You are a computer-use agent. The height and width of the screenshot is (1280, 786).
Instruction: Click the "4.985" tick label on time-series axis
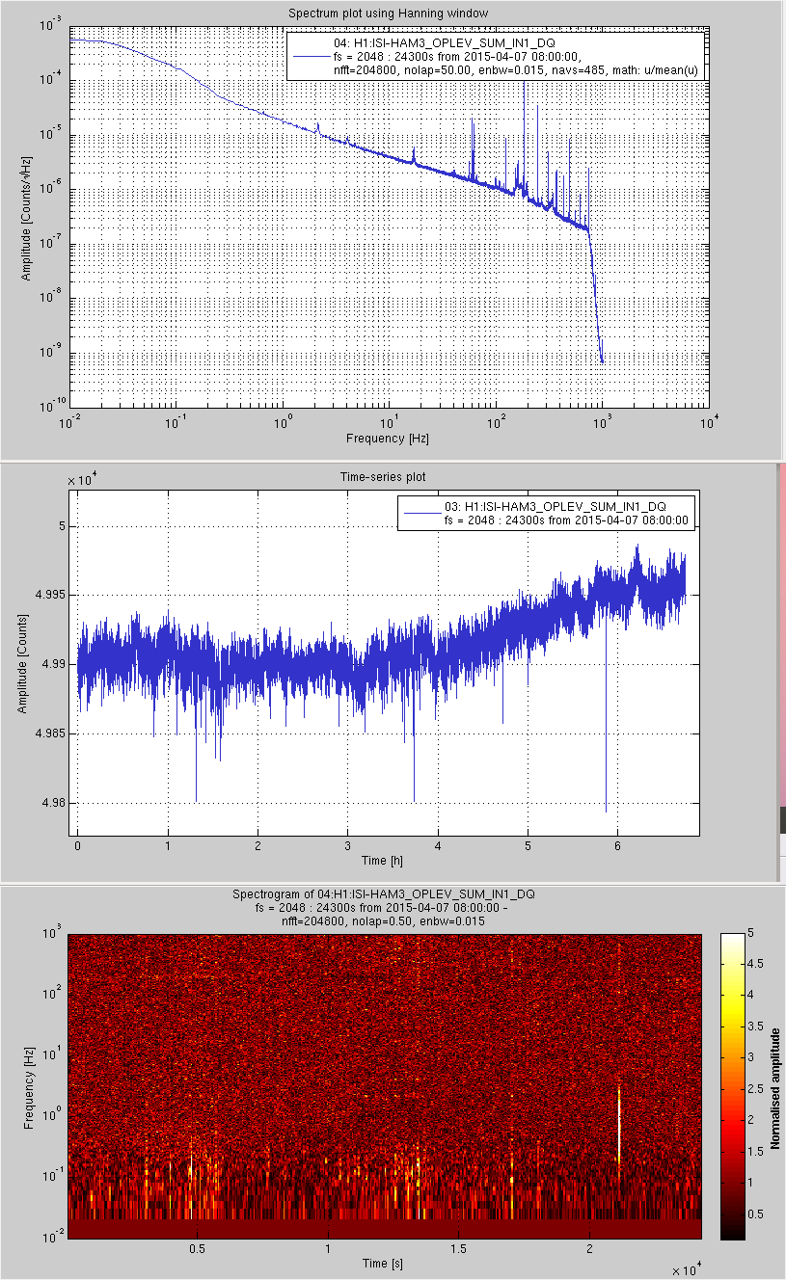click(x=50, y=733)
